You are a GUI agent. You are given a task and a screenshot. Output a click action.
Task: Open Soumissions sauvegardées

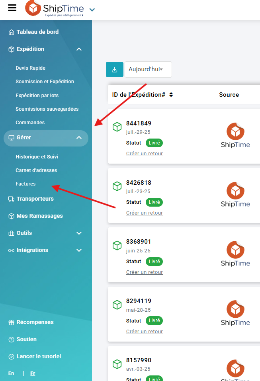(x=47, y=109)
